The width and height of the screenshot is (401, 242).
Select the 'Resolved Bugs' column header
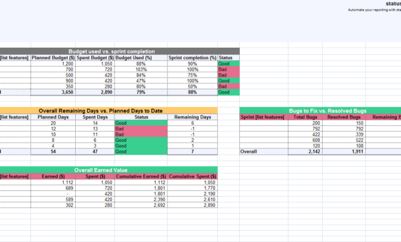[344, 117]
